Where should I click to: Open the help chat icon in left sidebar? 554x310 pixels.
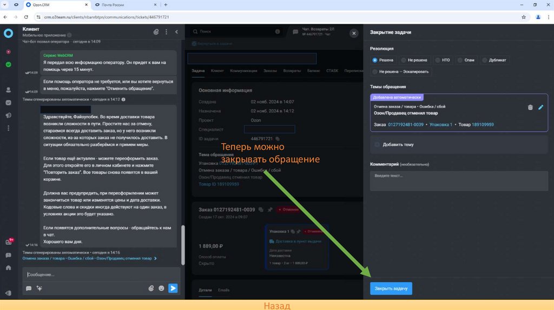9,255
